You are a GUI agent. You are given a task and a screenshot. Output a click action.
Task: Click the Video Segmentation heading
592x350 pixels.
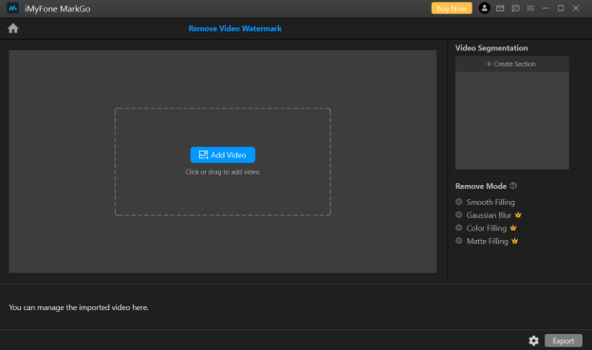[x=491, y=48]
